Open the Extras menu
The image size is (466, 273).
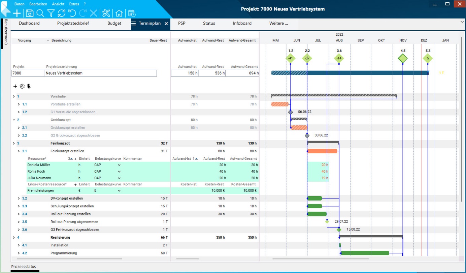(74, 4)
